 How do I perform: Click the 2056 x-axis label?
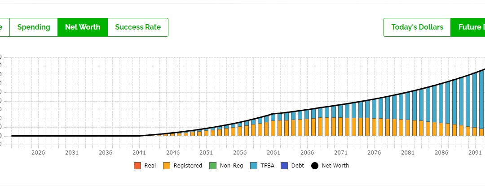[x=240, y=153]
